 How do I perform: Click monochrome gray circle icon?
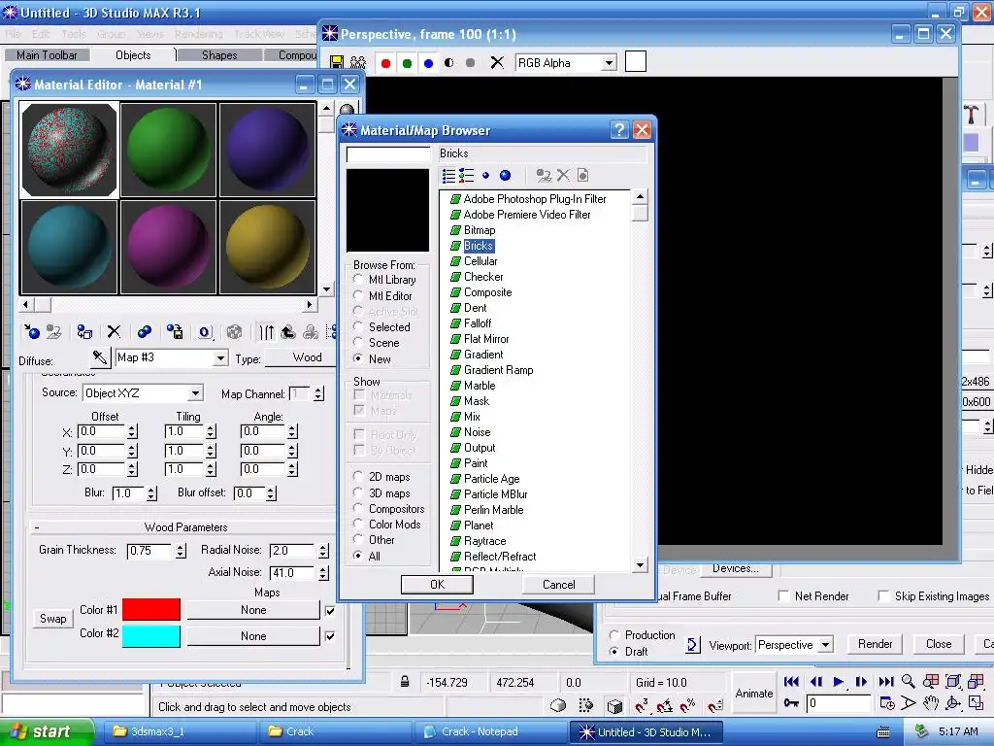tap(471, 63)
